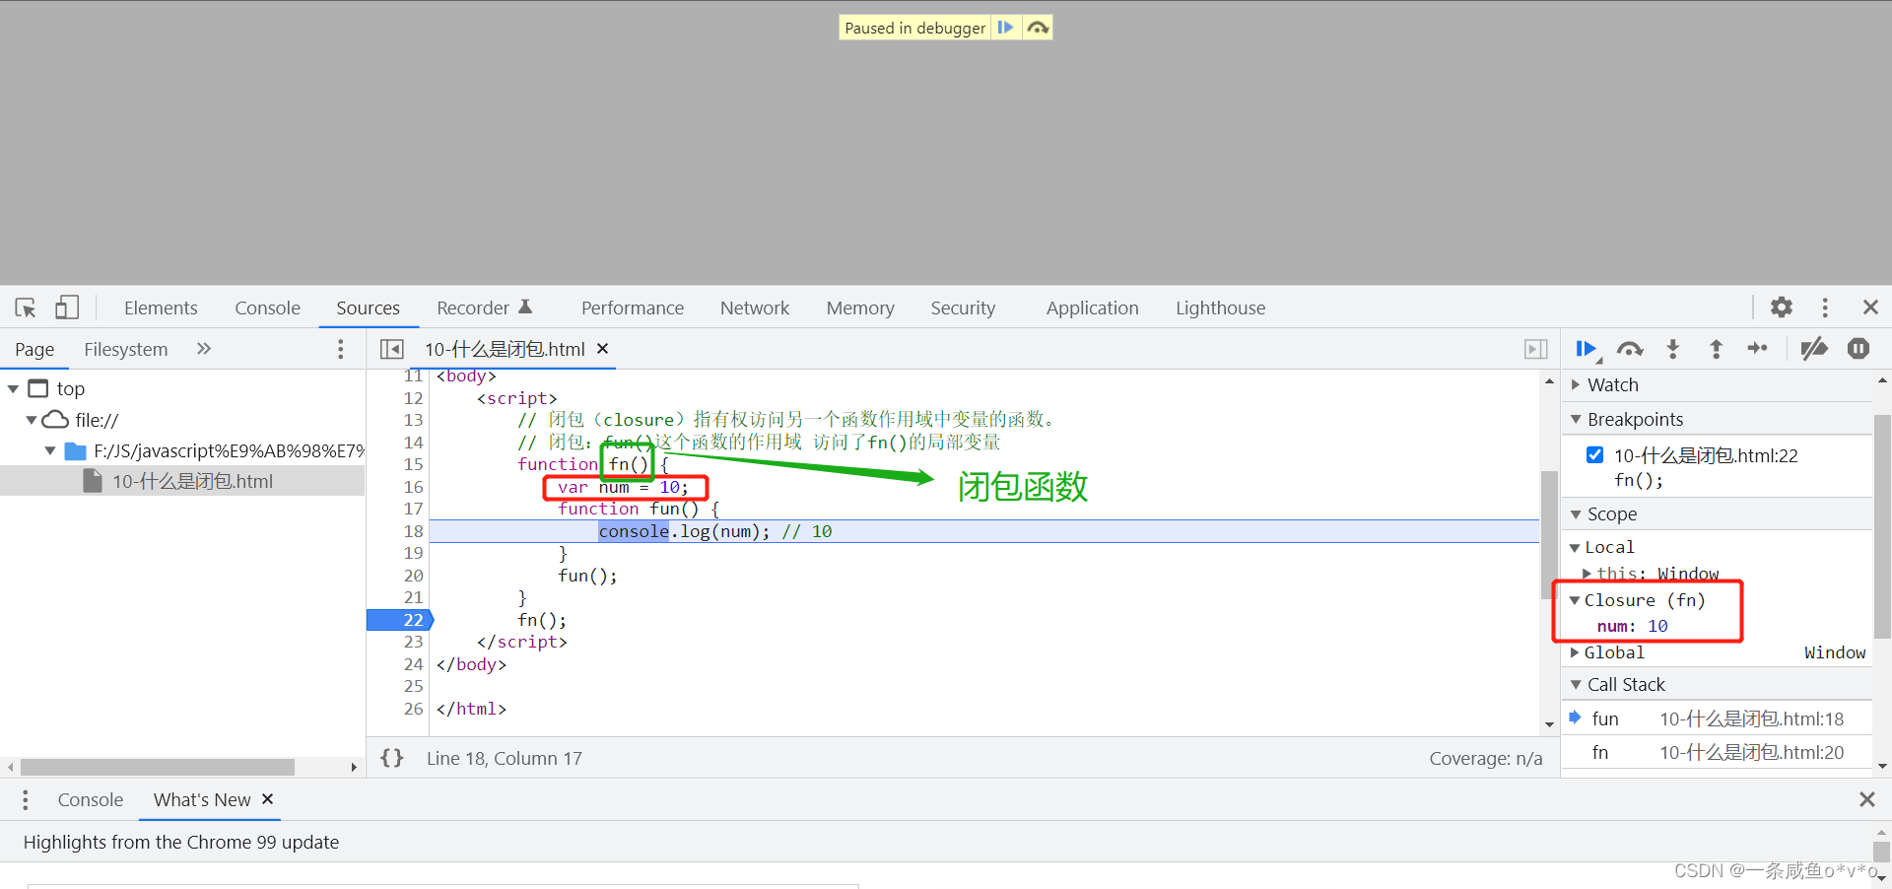
Task: Collapse the top frame tree node
Action: pos(14,389)
